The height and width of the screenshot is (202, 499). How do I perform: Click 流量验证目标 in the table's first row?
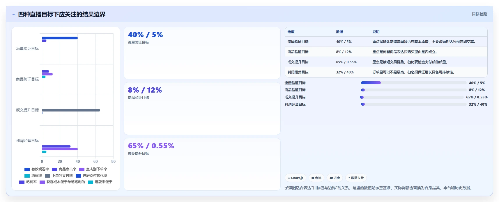click(x=298, y=42)
